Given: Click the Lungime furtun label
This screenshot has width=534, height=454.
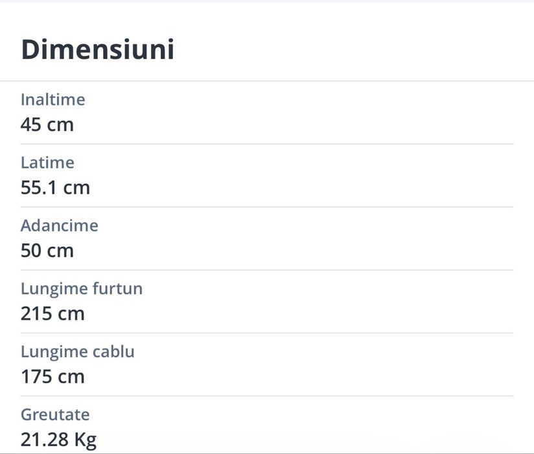Looking at the screenshot, I should tap(81, 289).
